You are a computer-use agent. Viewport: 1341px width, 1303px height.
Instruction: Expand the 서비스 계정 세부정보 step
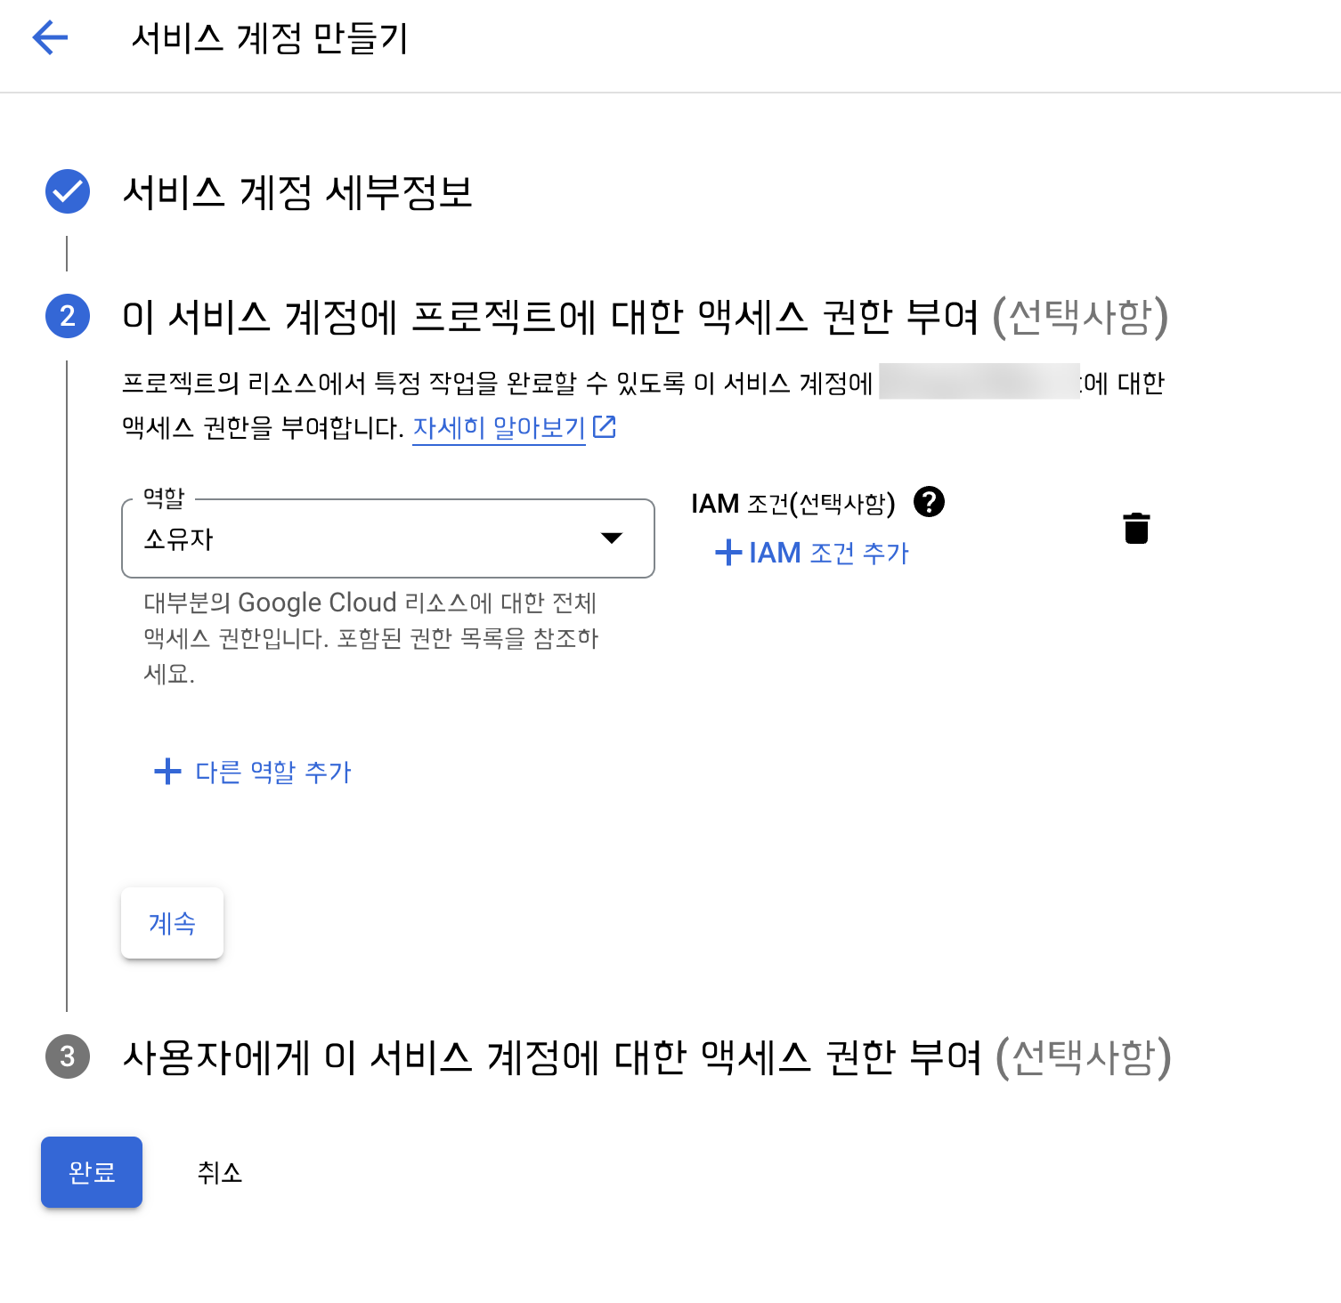point(297,192)
